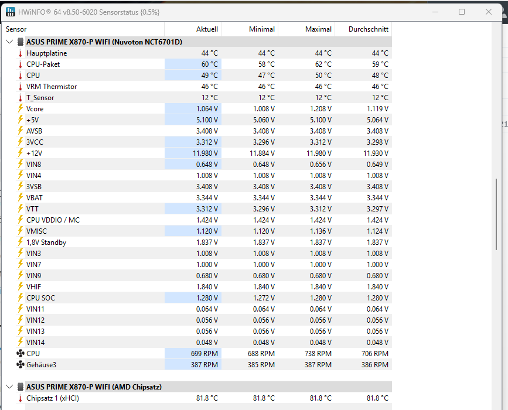The height and width of the screenshot is (410, 508).
Task: Click the T_Sensor current value 12 °C
Action: 209,97
